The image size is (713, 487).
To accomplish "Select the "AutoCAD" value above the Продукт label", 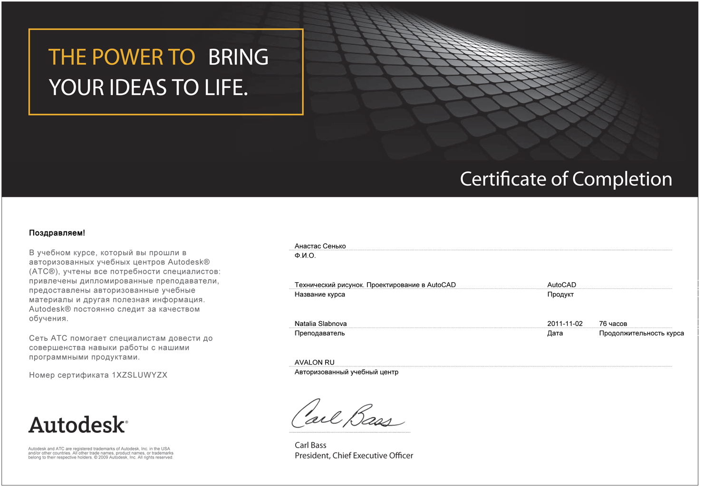I will coord(561,285).
